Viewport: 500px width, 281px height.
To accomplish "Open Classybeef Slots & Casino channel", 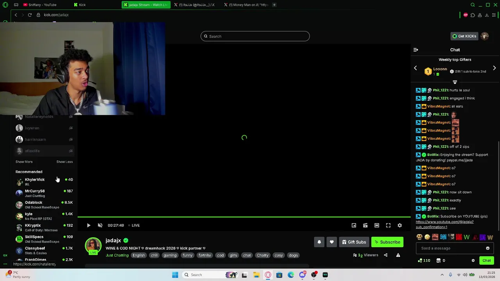I will (x=44, y=250).
